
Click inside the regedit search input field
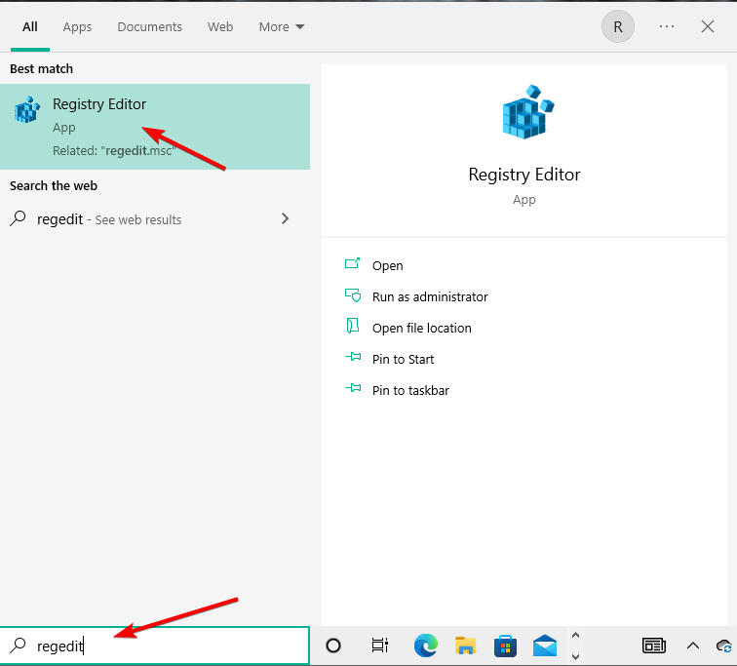(x=155, y=646)
